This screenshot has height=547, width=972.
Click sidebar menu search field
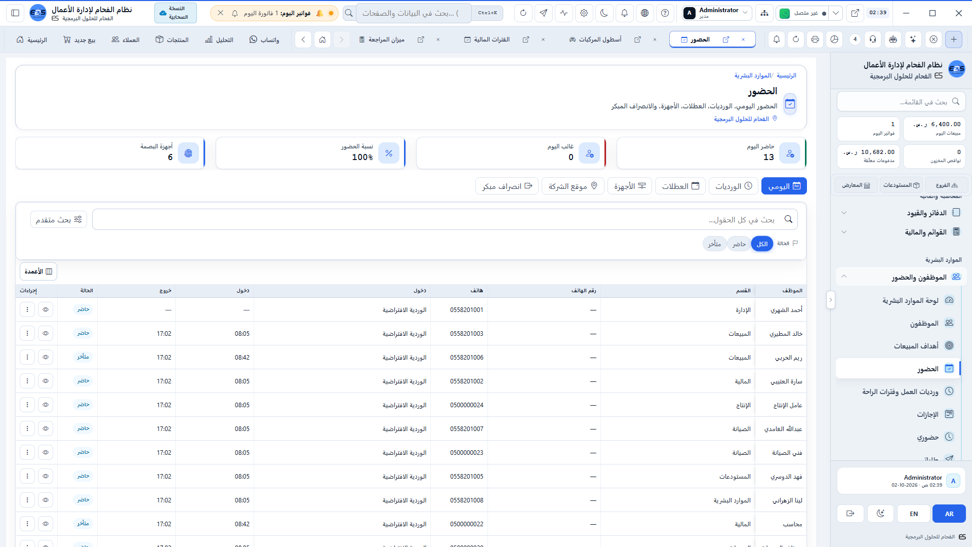901,102
